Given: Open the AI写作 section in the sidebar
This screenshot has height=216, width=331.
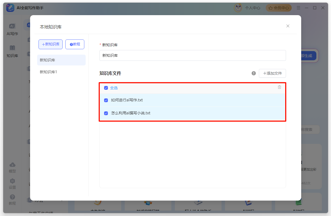Looking at the screenshot, I should (x=12, y=29).
